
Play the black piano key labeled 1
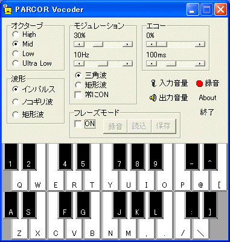(x=10, y=157)
